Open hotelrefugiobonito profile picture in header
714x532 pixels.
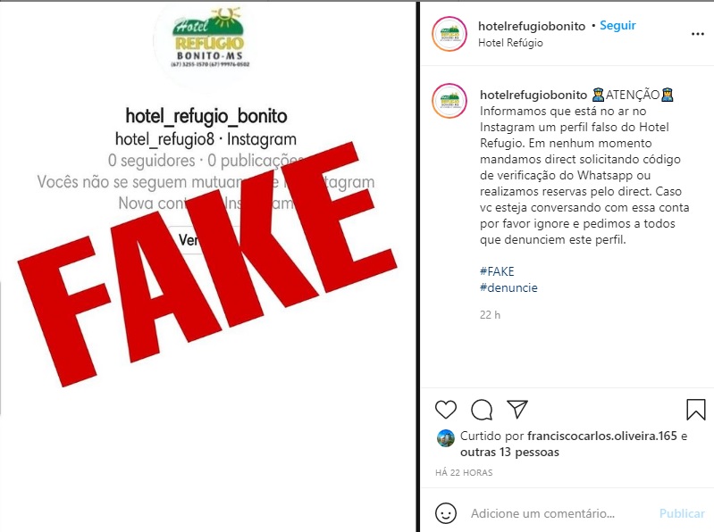tap(449, 34)
